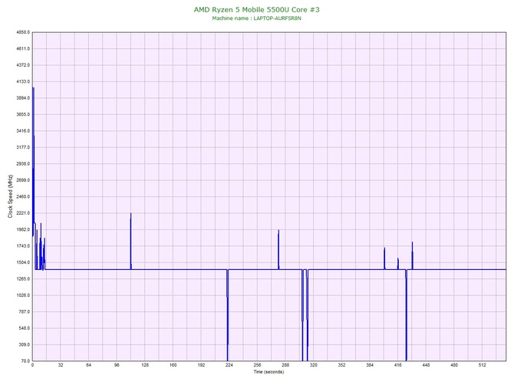Click the Time (seconds) axis label

point(269,372)
